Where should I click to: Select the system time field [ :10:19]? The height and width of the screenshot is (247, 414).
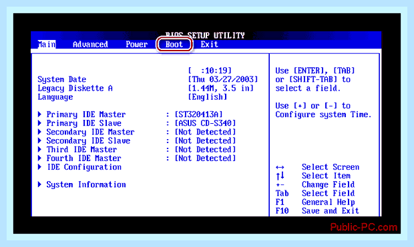pos(210,71)
